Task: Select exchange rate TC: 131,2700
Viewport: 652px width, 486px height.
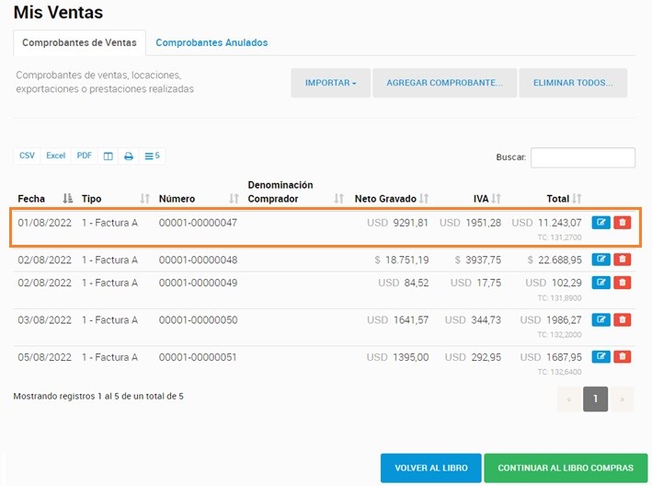Action: [x=559, y=237]
